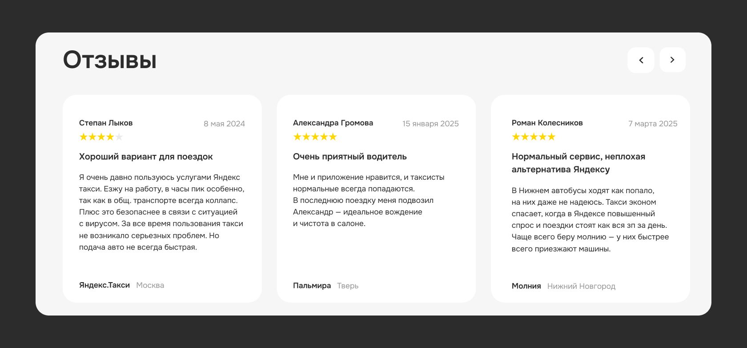Click the next reviews arrow button

point(672,60)
